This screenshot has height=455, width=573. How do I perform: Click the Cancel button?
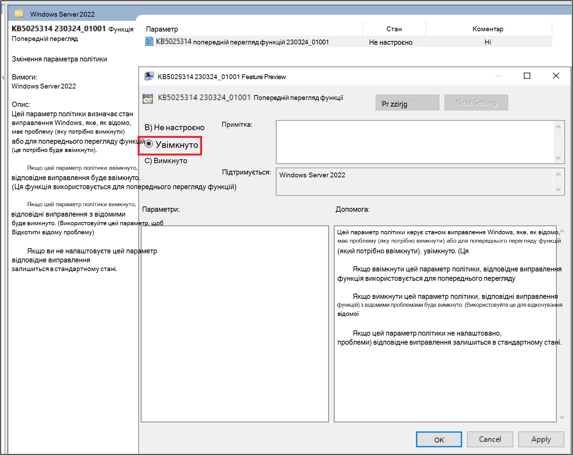point(490,439)
